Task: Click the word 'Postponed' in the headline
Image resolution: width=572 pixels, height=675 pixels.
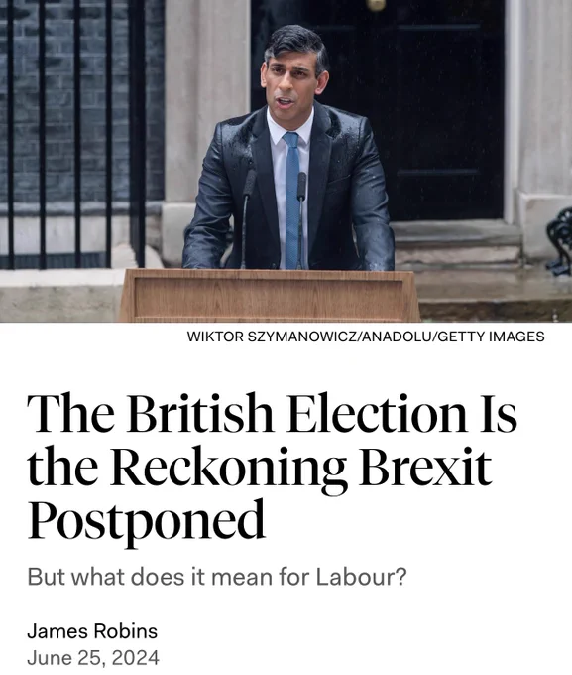Action: 146,520
